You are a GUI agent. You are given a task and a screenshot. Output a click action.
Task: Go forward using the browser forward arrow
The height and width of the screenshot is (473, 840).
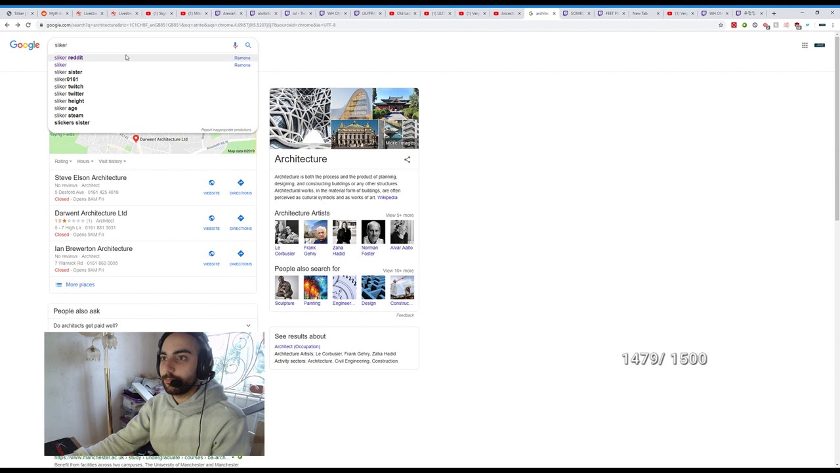pyautogui.click(x=17, y=25)
